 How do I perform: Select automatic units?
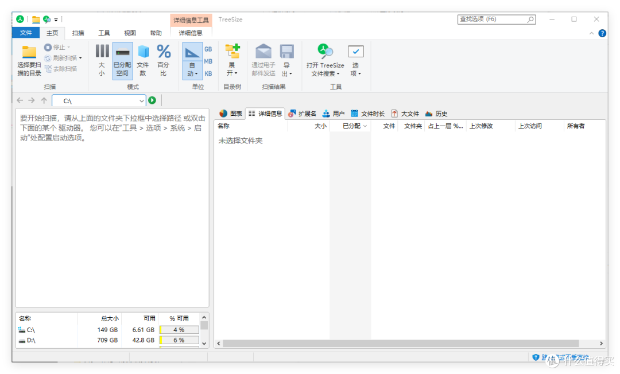coord(192,60)
